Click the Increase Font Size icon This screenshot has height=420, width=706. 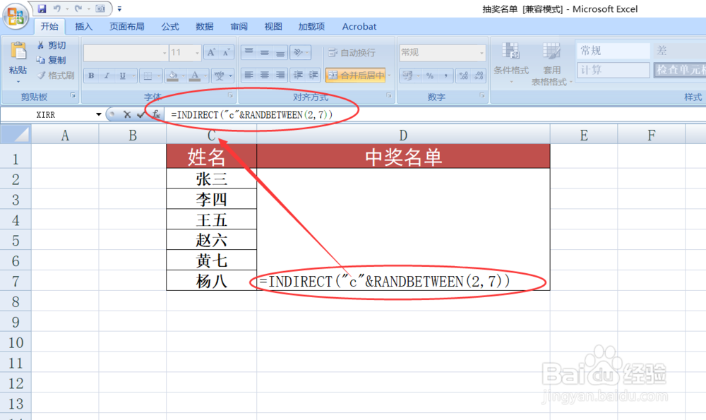tap(211, 52)
